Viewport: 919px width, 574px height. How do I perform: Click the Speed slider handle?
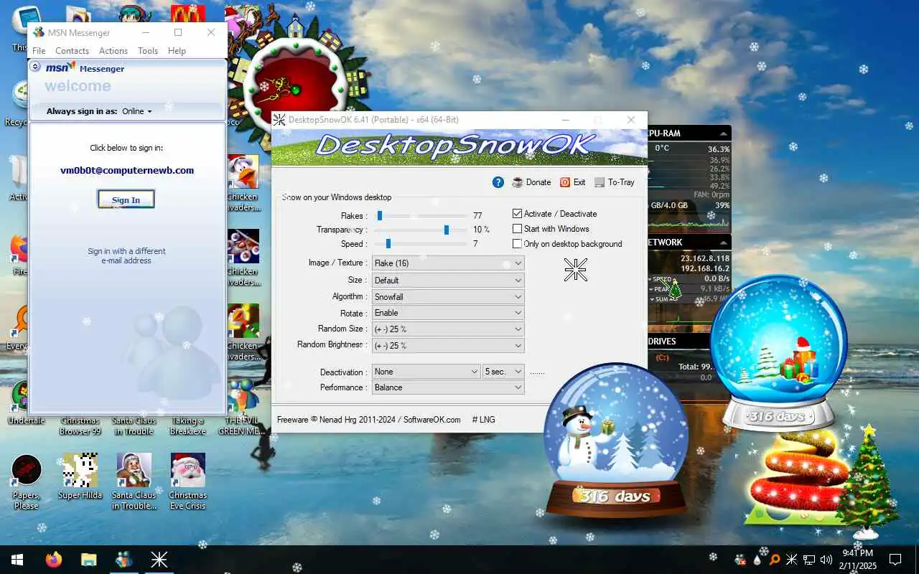388,244
